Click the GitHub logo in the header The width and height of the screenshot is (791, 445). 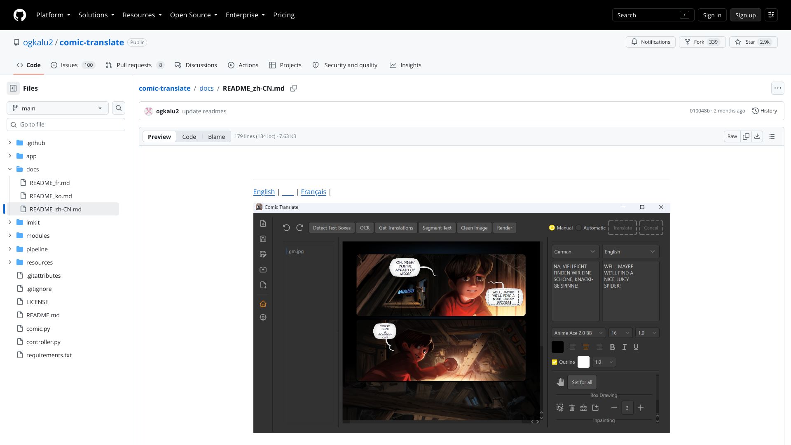click(20, 15)
